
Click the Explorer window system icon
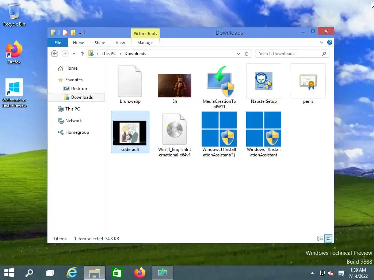pyautogui.click(x=53, y=32)
